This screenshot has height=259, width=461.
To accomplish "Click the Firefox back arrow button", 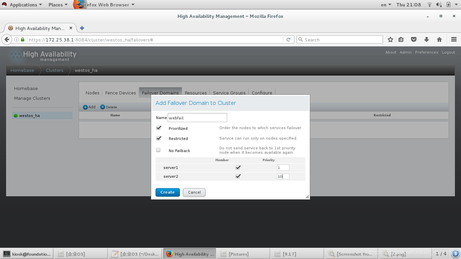I will 7,39.
